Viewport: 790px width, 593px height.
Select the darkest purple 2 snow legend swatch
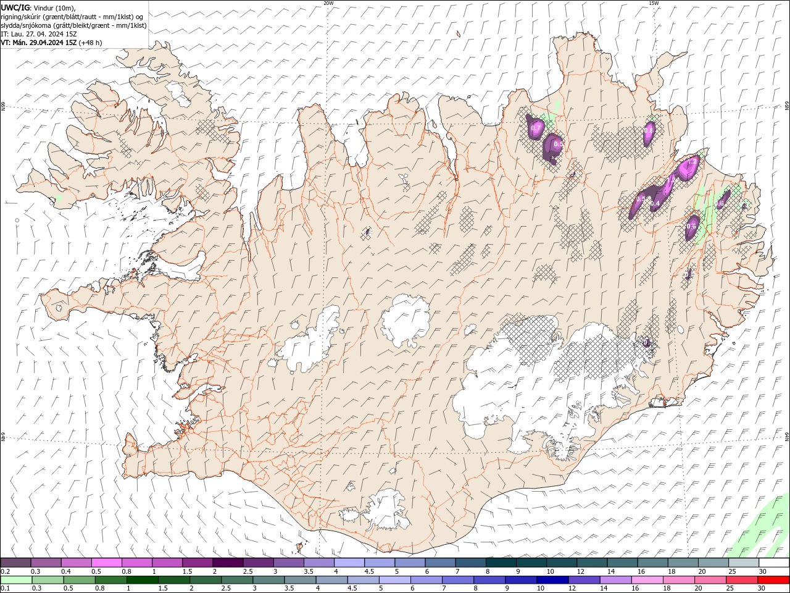(x=228, y=562)
